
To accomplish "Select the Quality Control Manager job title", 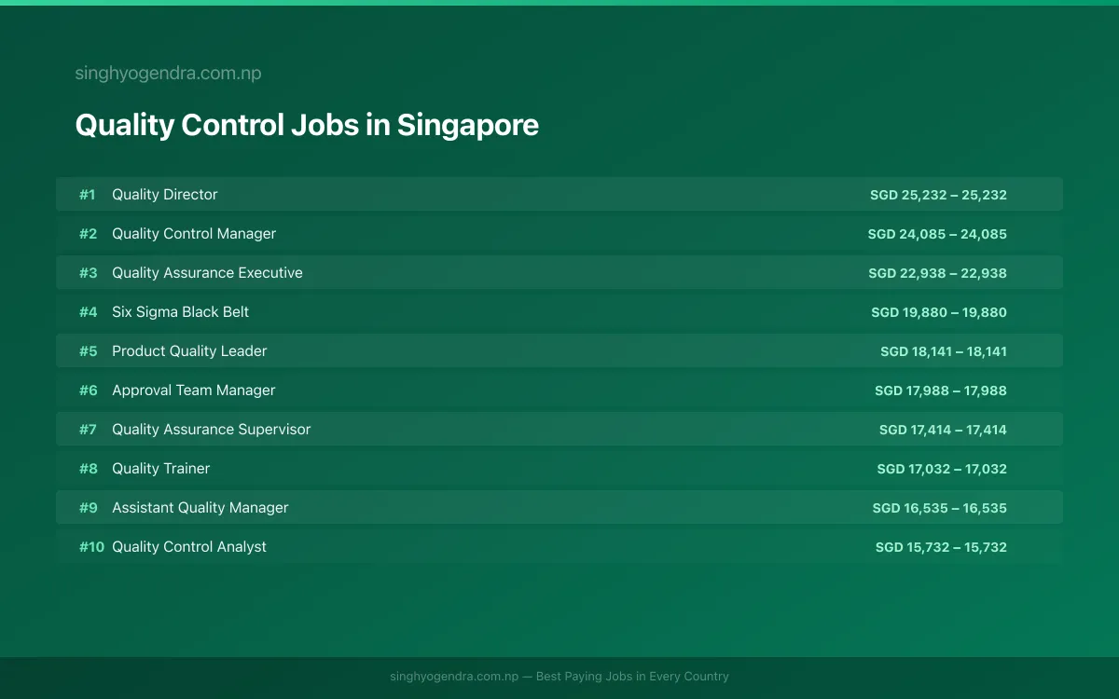I will [194, 234].
